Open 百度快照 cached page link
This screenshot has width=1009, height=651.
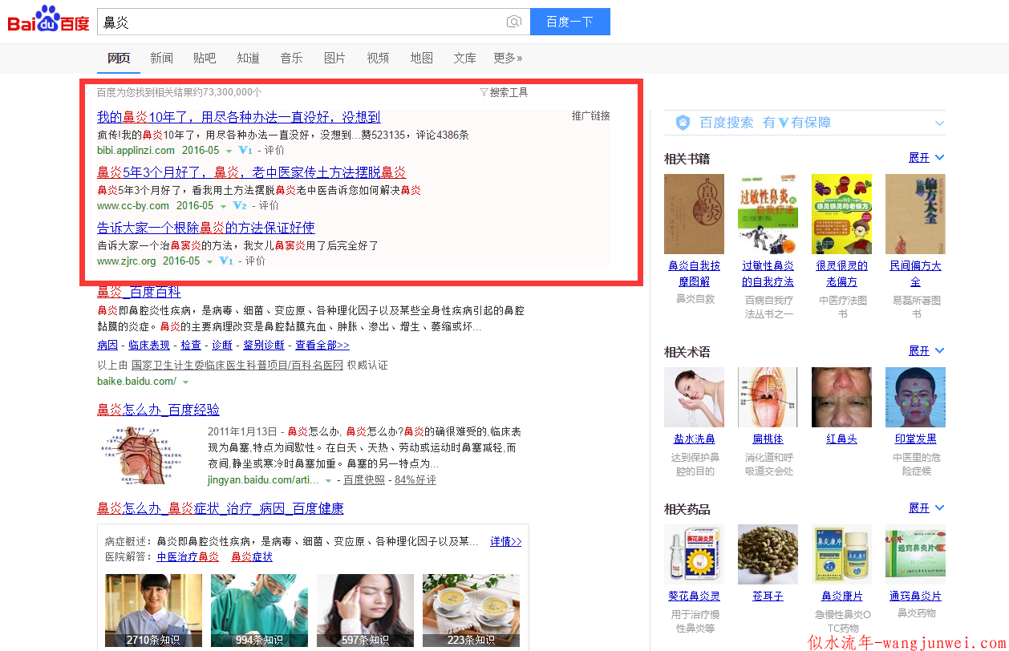364,479
